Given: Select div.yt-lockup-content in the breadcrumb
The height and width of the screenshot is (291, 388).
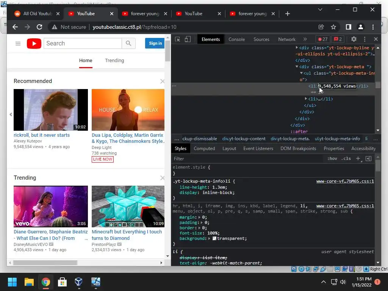Looking at the screenshot, I should click(x=244, y=139).
